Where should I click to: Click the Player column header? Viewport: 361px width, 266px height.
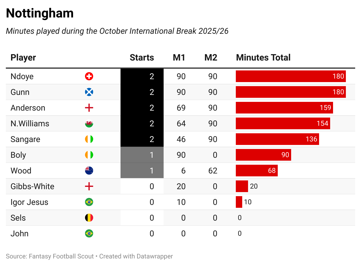(x=23, y=58)
